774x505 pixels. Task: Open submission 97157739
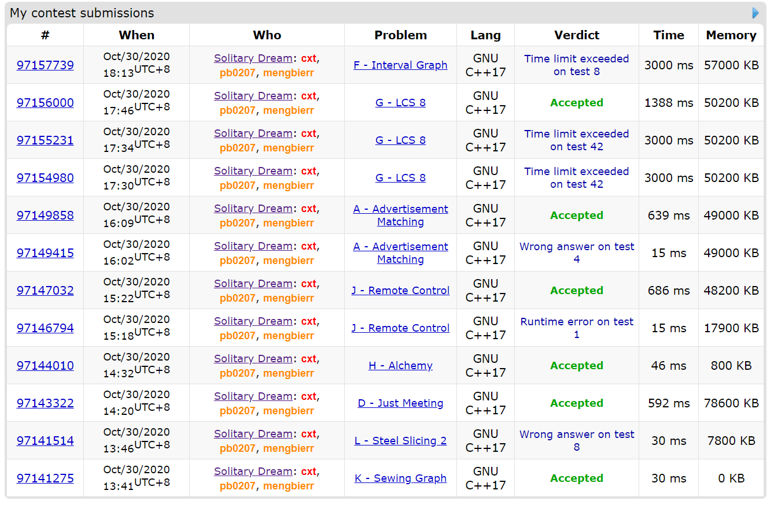(x=45, y=65)
